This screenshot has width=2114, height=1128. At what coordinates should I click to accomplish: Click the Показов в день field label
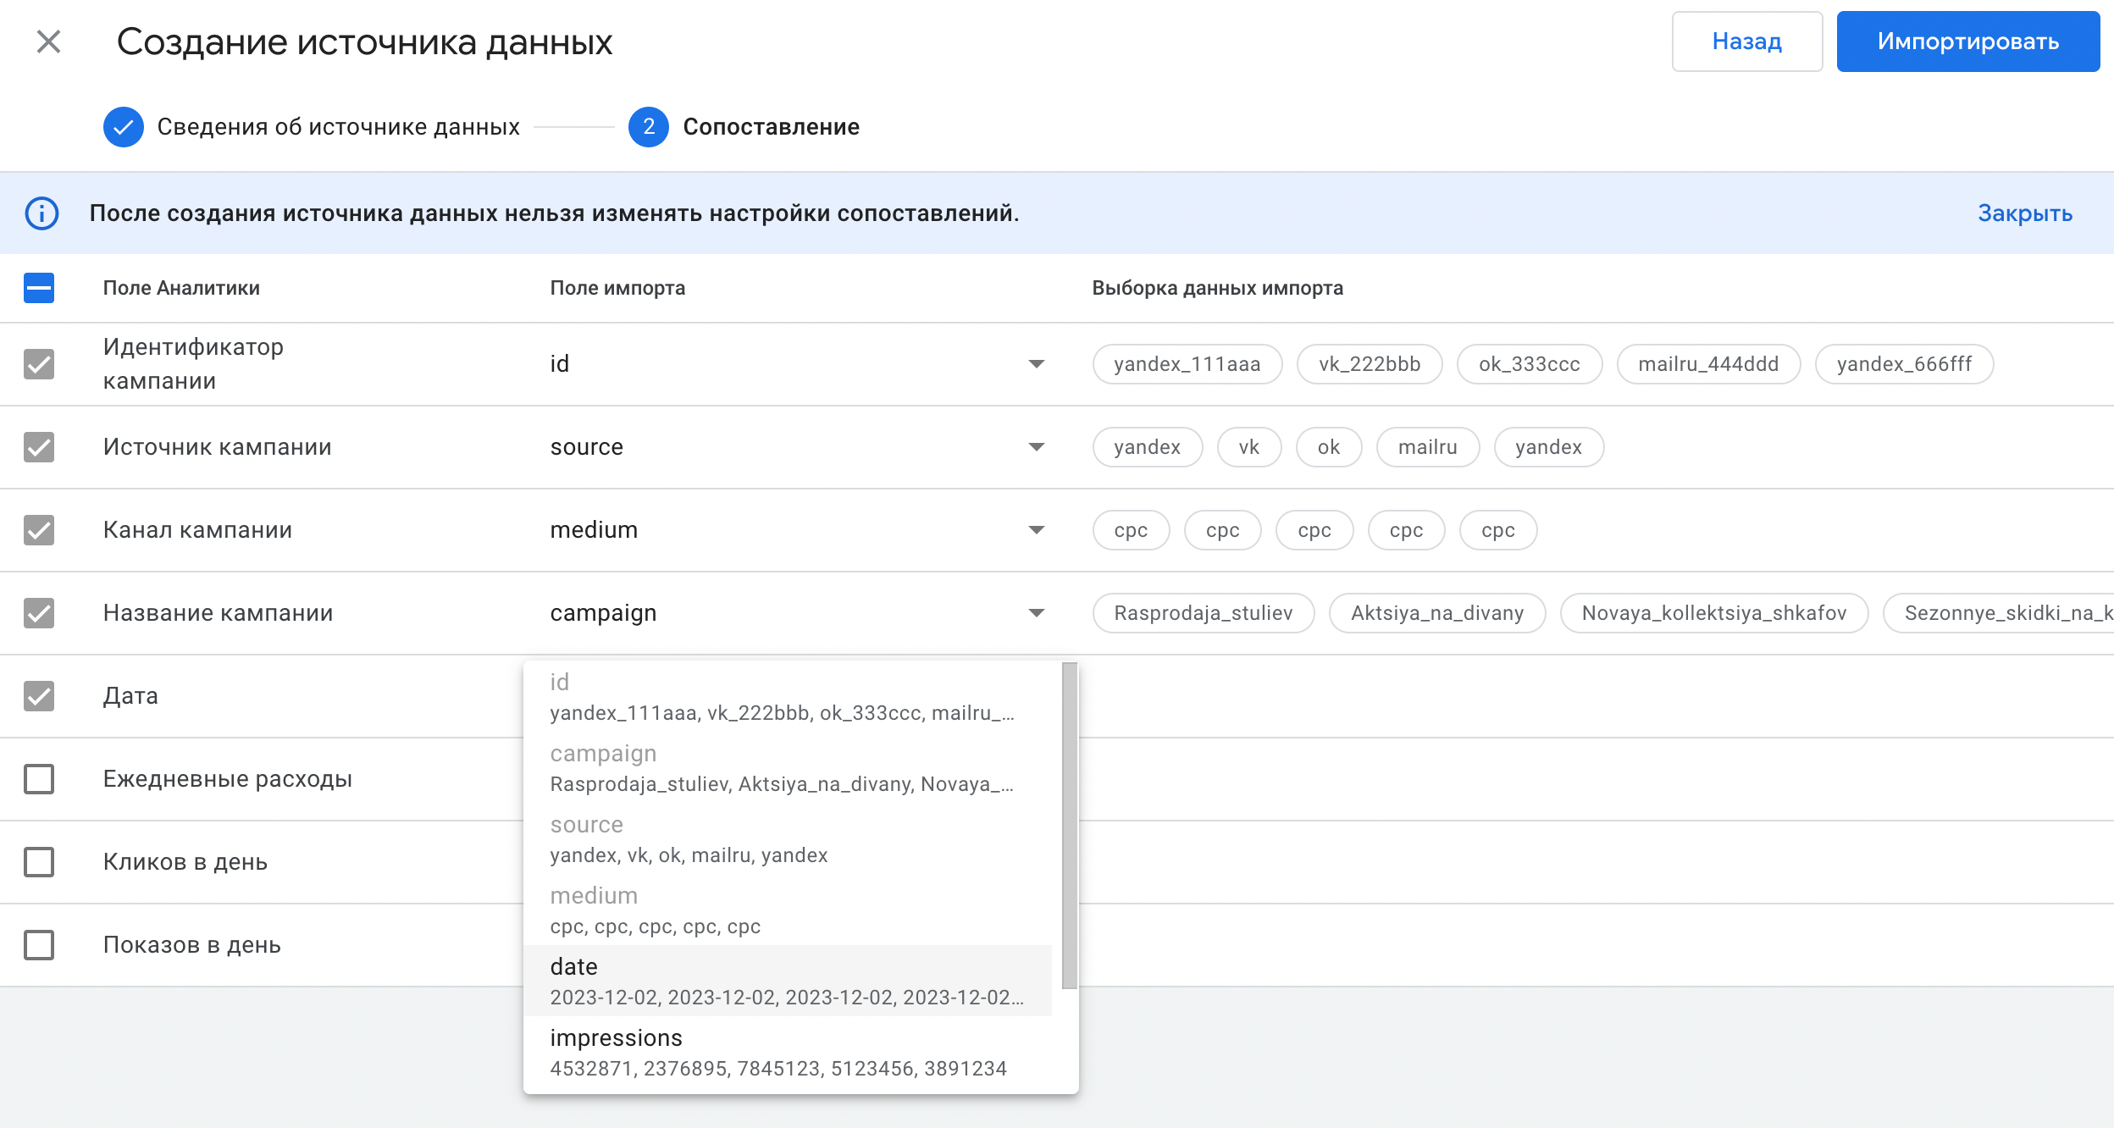(192, 945)
